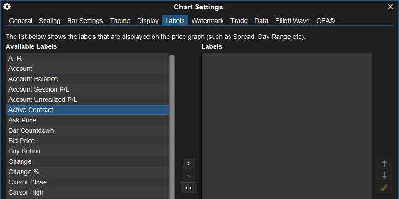
Task: Go to the Elliott Wave tab
Action: pos(292,21)
